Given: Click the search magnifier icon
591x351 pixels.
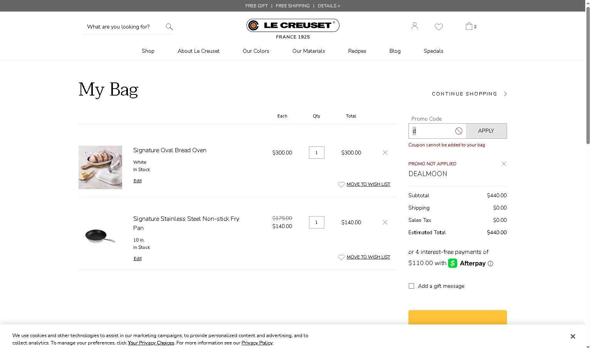Looking at the screenshot, I should tap(169, 27).
